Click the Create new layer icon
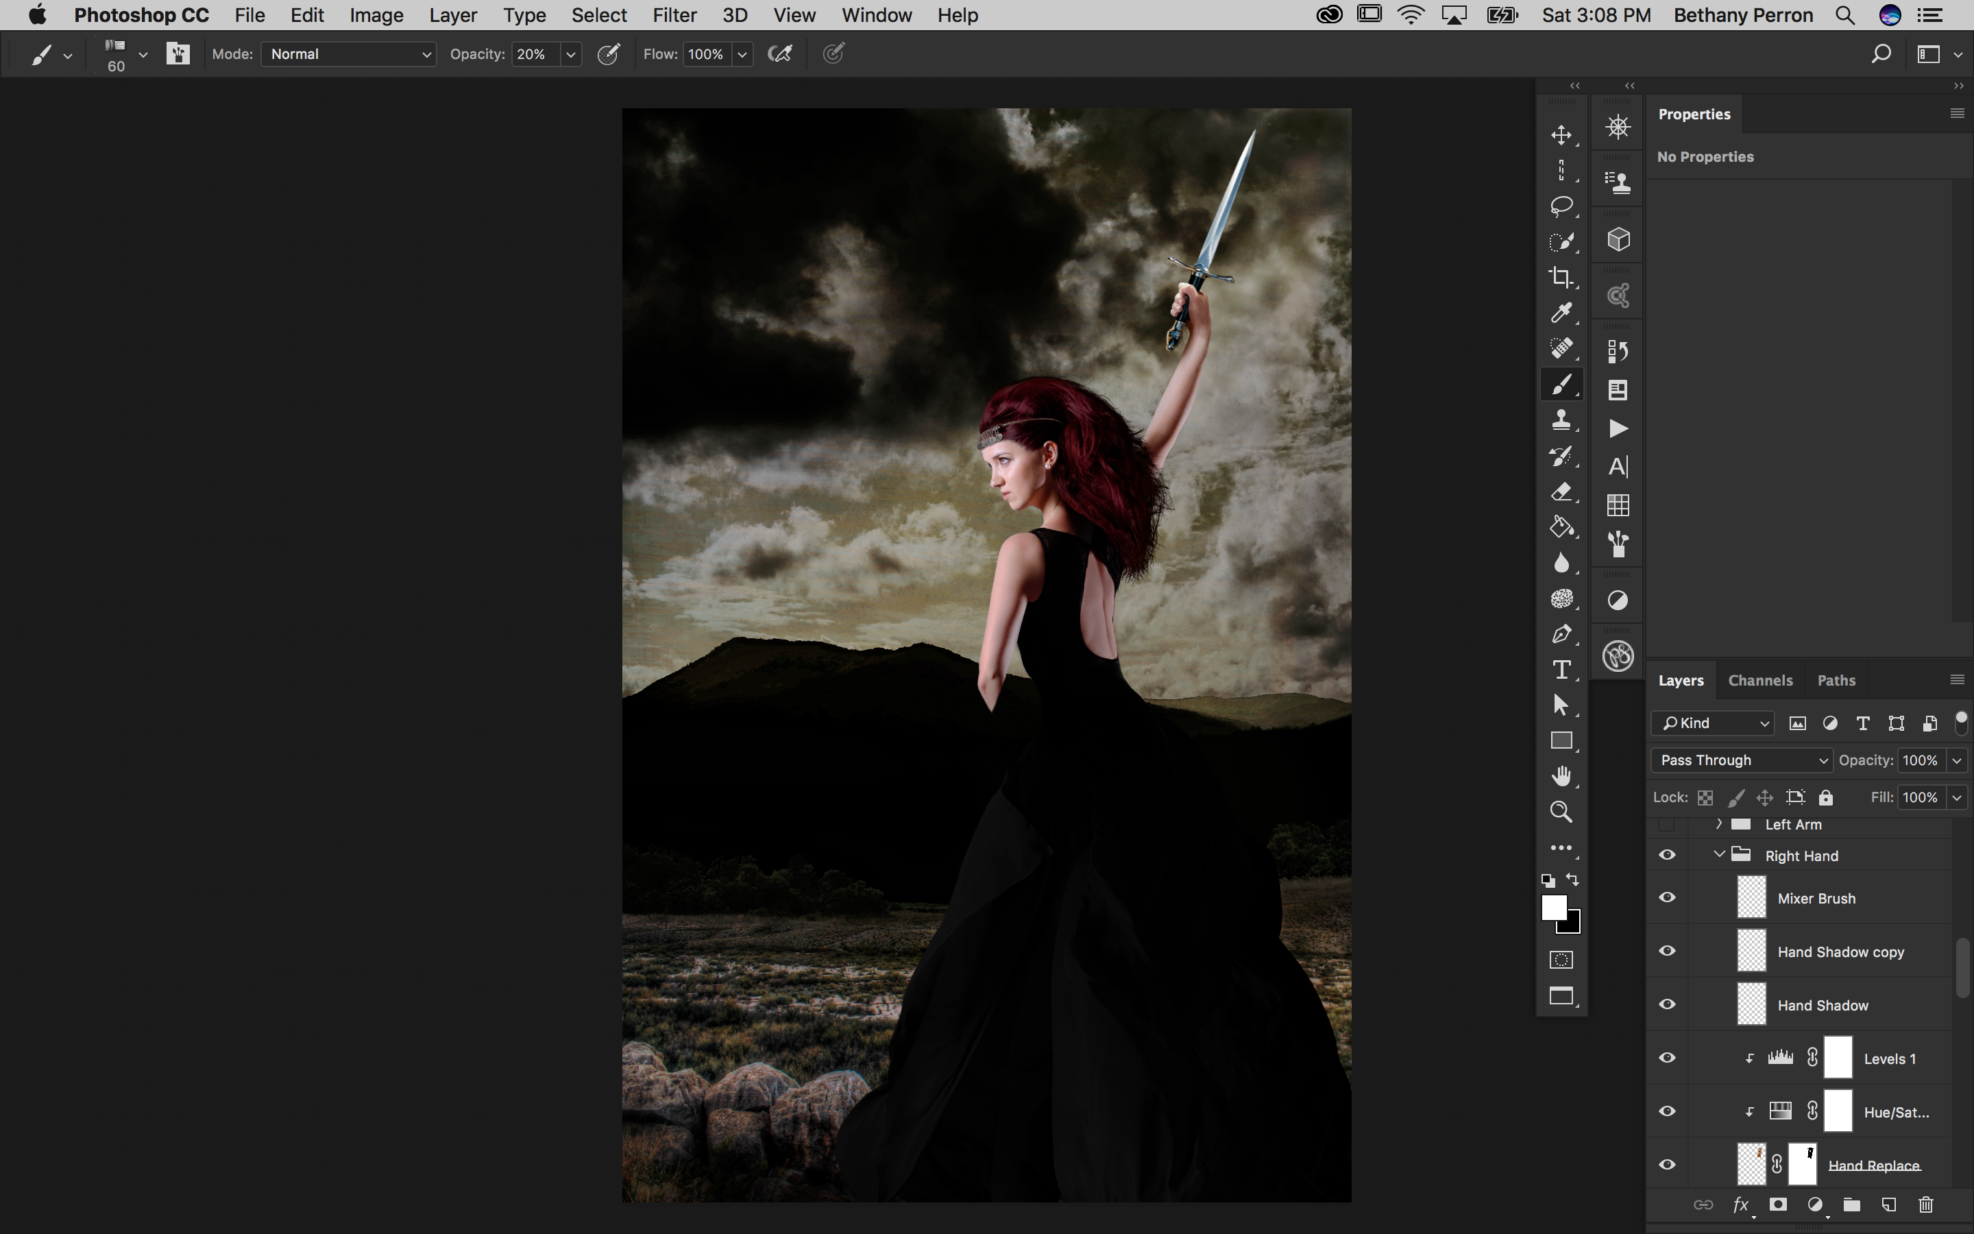This screenshot has height=1234, width=1974. click(x=1888, y=1205)
